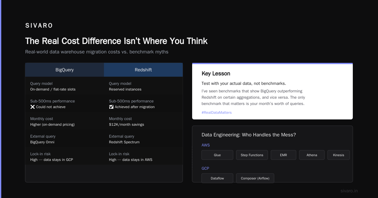The width and height of the screenshot is (378, 198).
Task: Click "Data Engineering: Who Handles the Mess?" heading
Action: coord(249,135)
